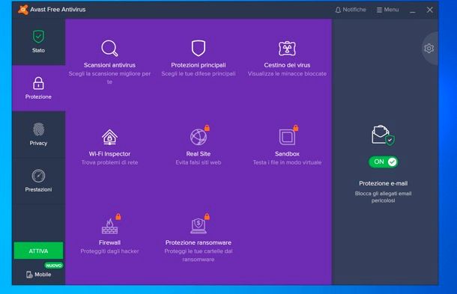Click 'Blocca gli allegati email pericolosi' text
The width and height of the screenshot is (457, 294).
384,197
